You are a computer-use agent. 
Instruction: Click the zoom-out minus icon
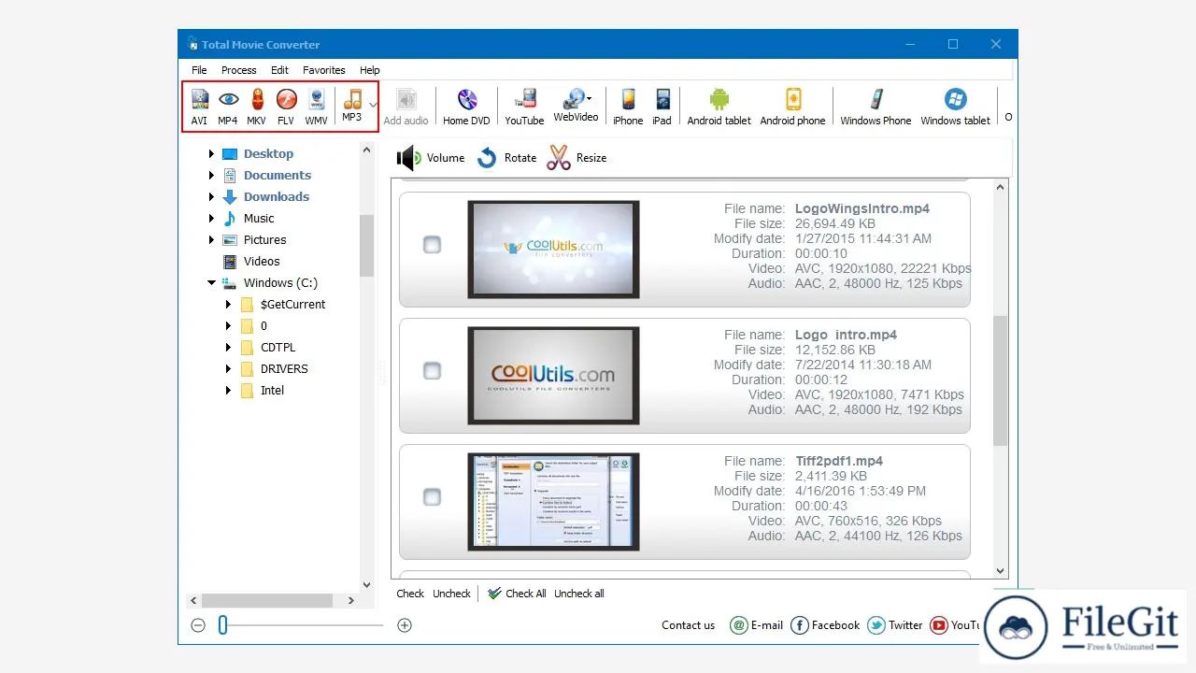[198, 625]
